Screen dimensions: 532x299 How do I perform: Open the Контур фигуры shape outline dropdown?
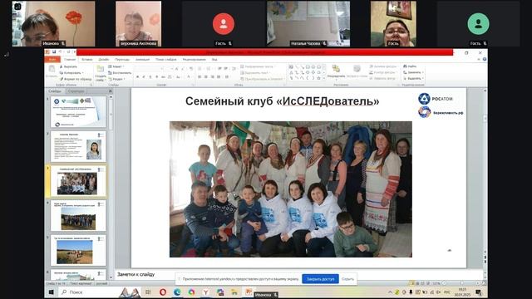382,72
